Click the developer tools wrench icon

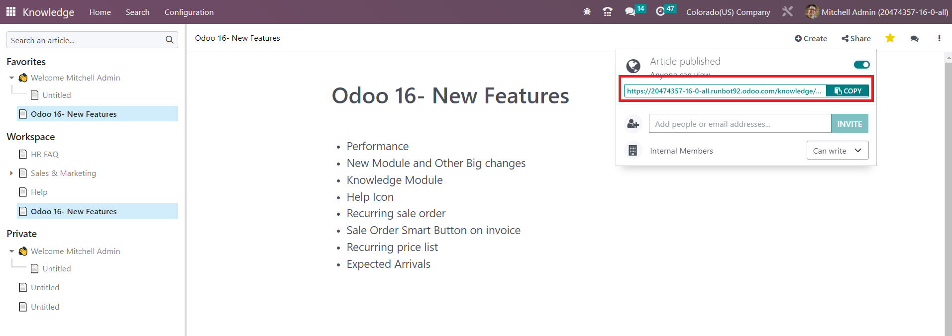point(787,11)
